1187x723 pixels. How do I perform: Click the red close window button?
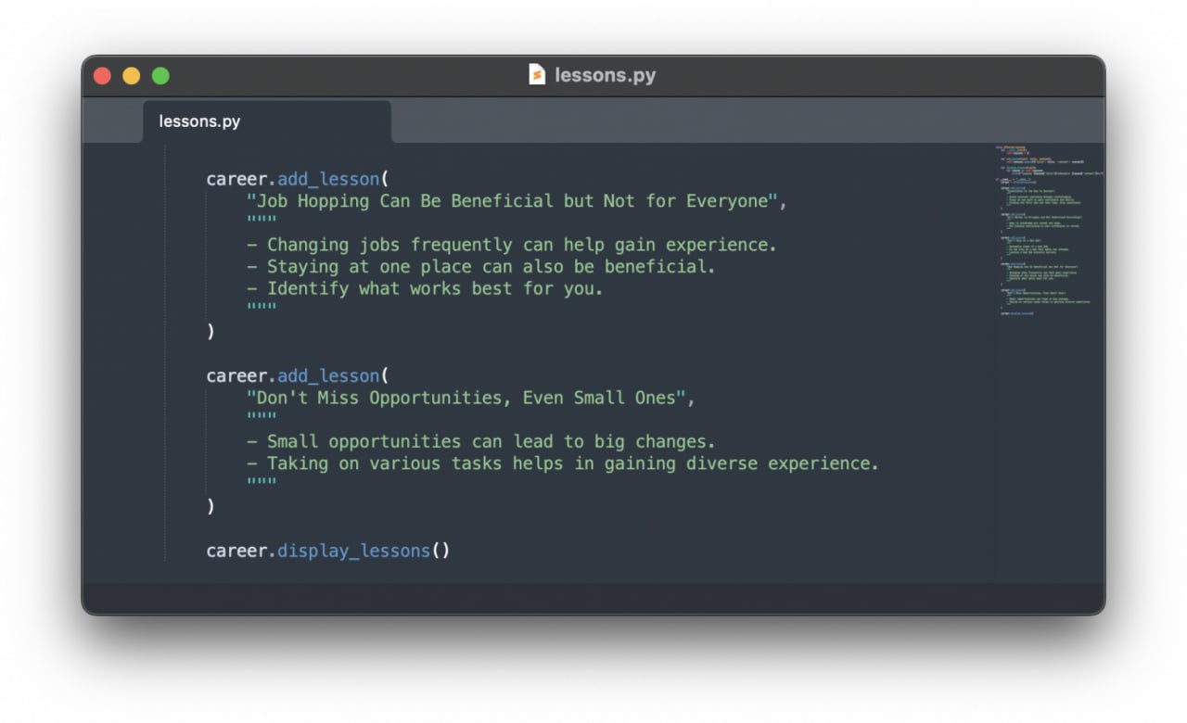tap(102, 76)
